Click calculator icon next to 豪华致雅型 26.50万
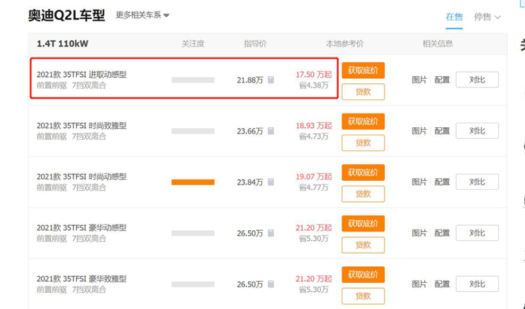This screenshot has width=525, height=309. point(271,284)
